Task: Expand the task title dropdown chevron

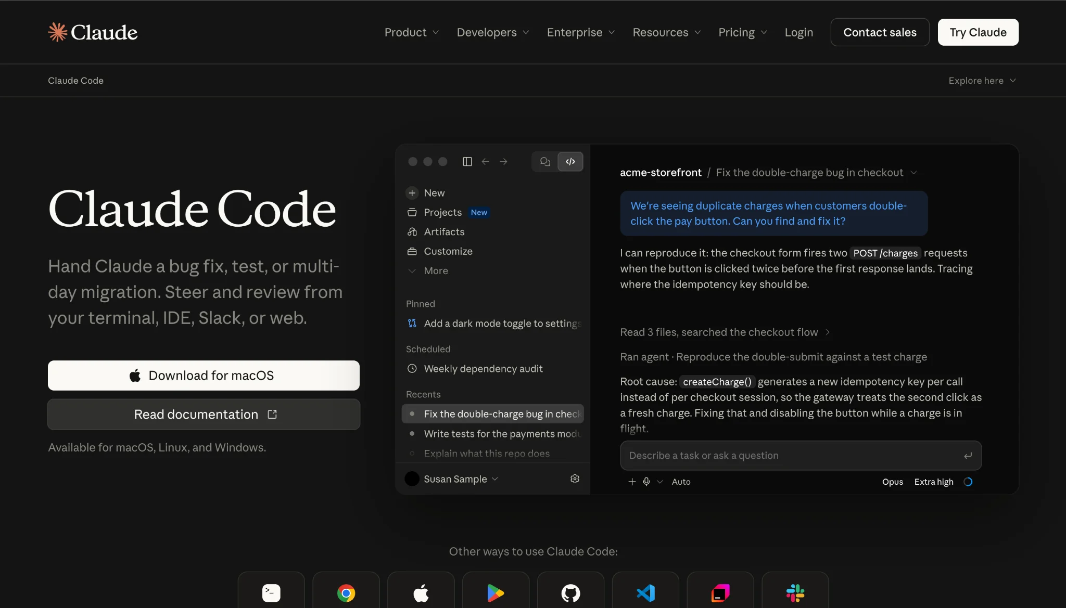Action: pos(913,173)
